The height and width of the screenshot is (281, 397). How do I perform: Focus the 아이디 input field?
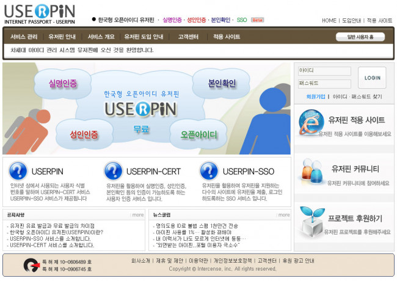click(x=324, y=71)
